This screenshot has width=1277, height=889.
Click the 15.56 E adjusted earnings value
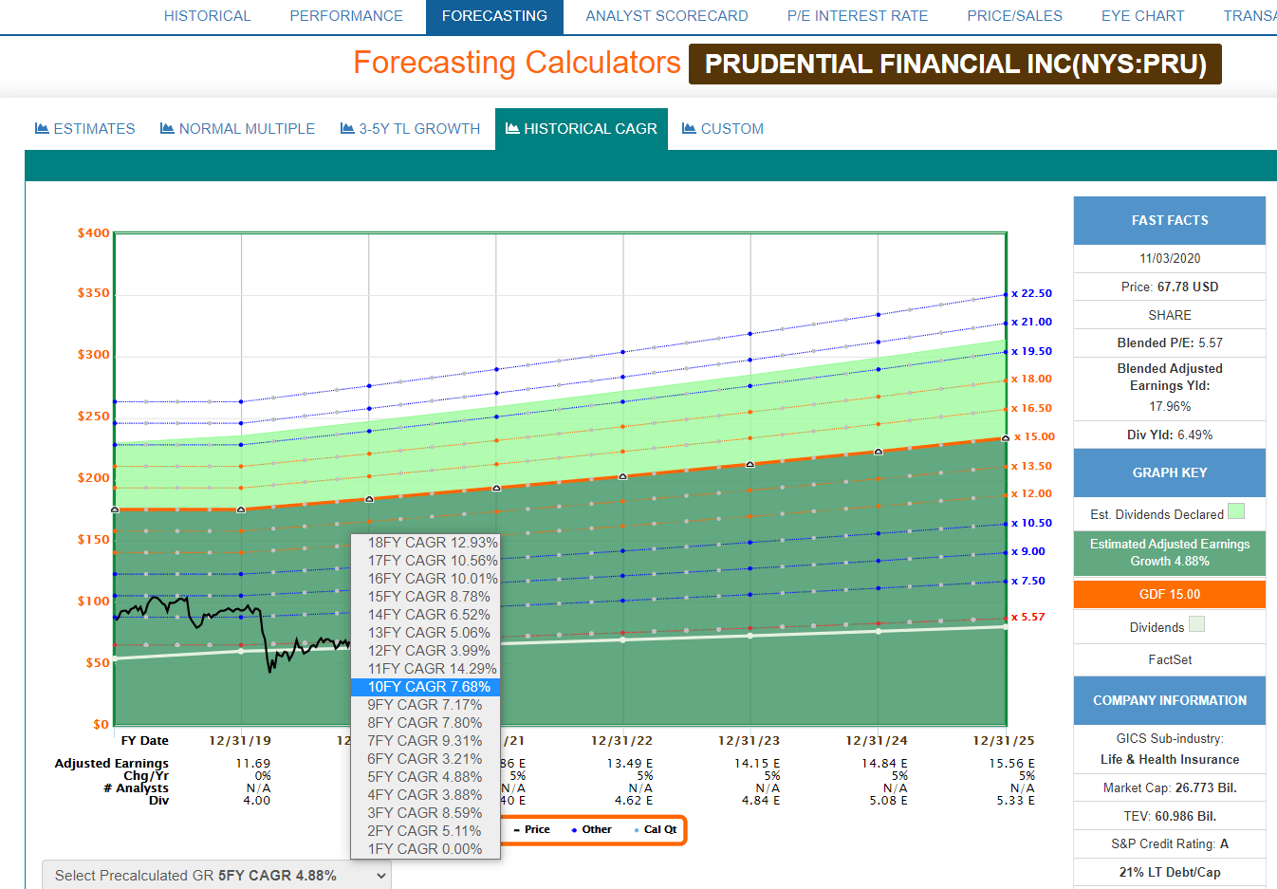(1011, 763)
